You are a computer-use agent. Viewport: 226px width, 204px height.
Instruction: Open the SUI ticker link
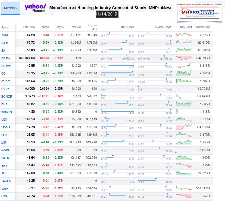coord(4,173)
